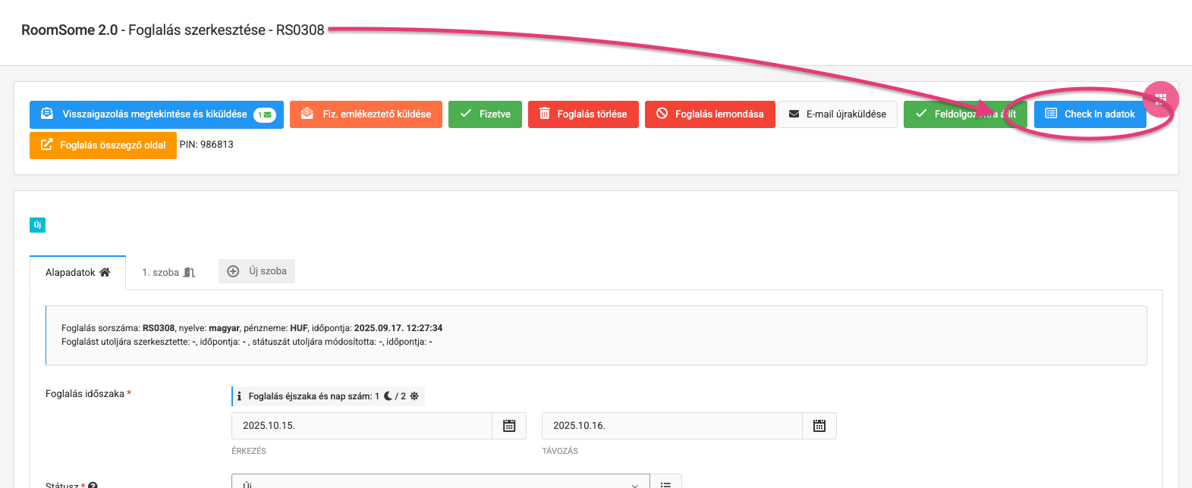Mark the booking as Fizetve
Viewport: 1192px width, 488px height.
pyautogui.click(x=485, y=114)
